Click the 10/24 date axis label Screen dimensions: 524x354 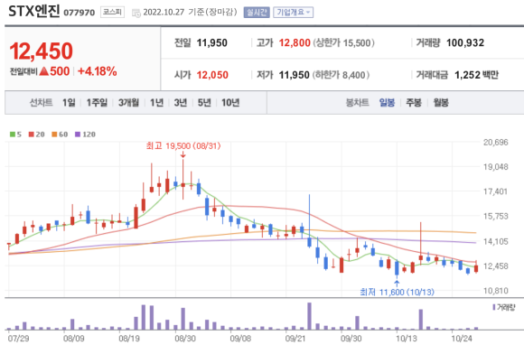point(462,339)
